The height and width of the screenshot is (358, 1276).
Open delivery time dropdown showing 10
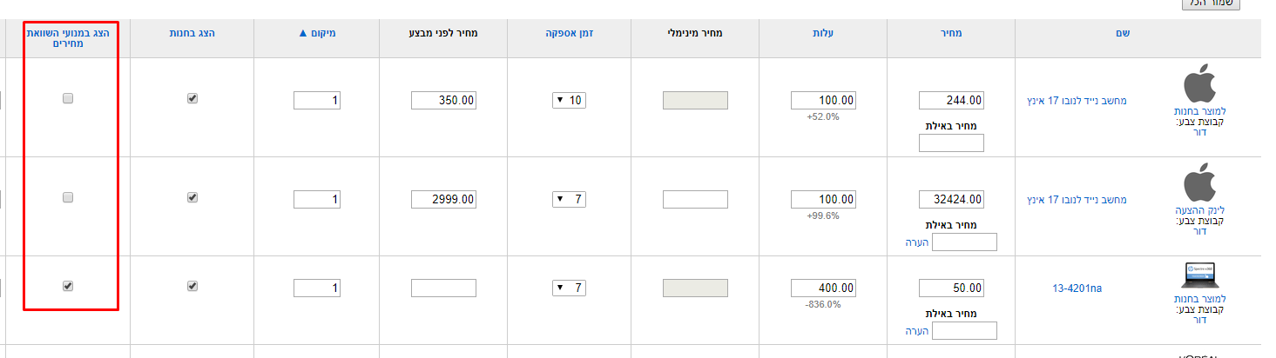pos(570,101)
